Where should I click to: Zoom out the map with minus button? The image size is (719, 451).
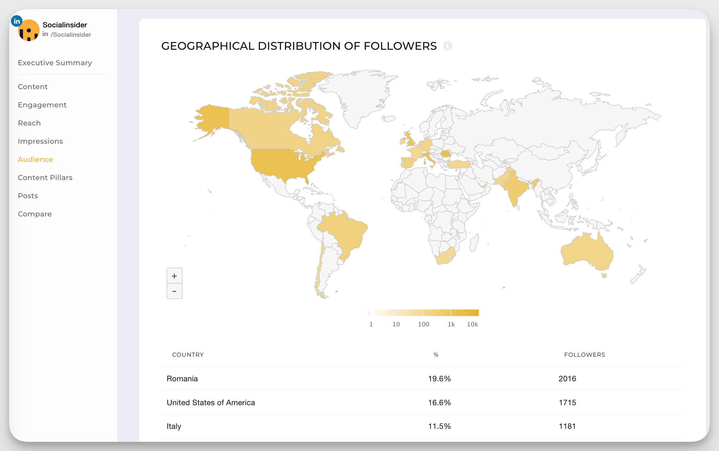(x=174, y=291)
